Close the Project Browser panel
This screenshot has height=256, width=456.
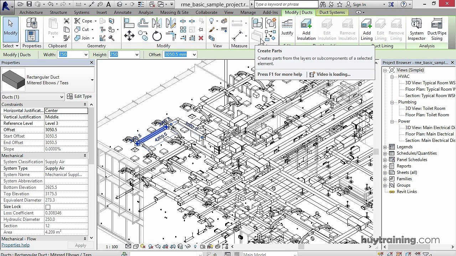tap(452, 63)
